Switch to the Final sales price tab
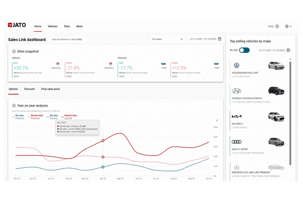The width and height of the screenshot is (303, 202). [50, 89]
